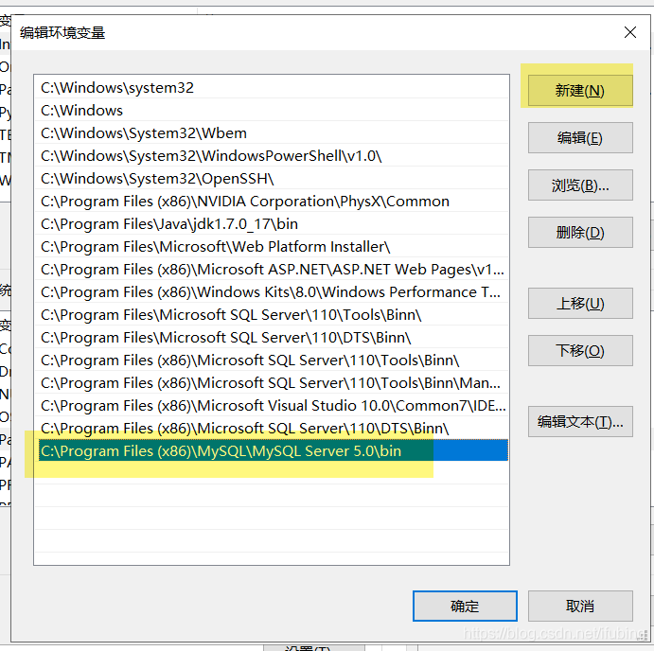The image size is (654, 651).
Task: Select the MySQL Server 5.0\bin entry
Action: (272, 450)
